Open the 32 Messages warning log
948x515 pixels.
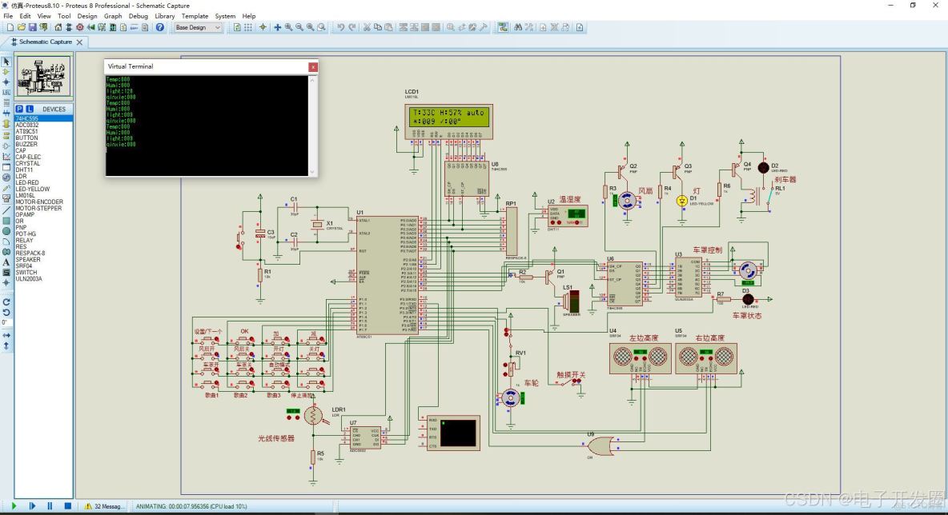coord(104,505)
